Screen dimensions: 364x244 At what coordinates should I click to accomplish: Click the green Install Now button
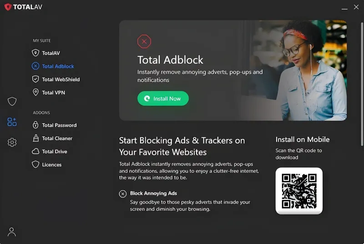point(163,99)
